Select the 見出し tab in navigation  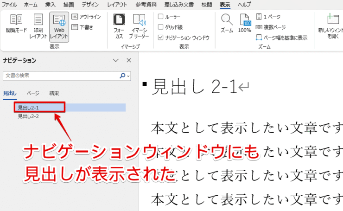point(10,93)
